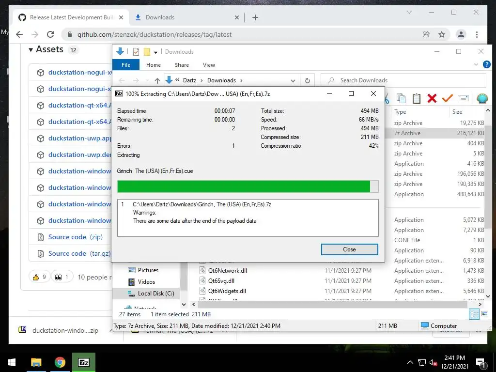Open the first duckstation-nogui asset link
The width and height of the screenshot is (496, 372).
pos(79,73)
